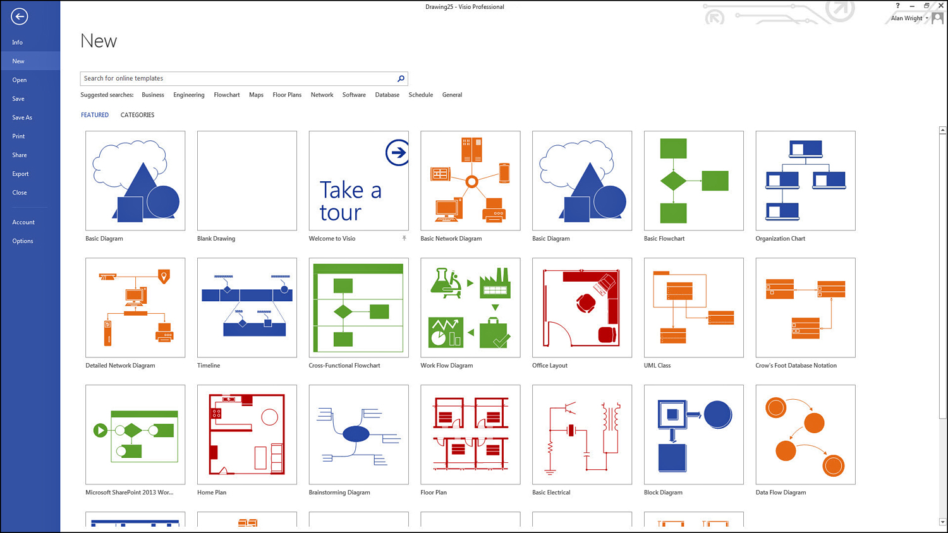This screenshot has width=948, height=533.
Task: Click the Floor Plans suggested search link
Action: [x=287, y=95]
